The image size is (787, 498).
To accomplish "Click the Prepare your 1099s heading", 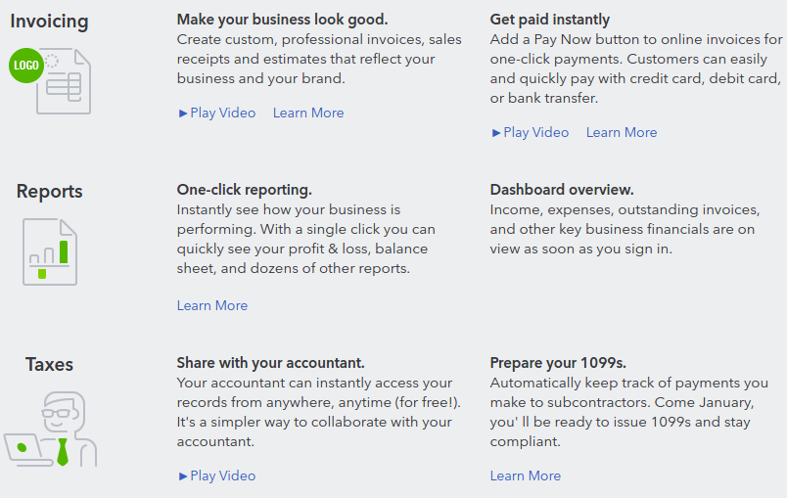I will coord(558,363).
